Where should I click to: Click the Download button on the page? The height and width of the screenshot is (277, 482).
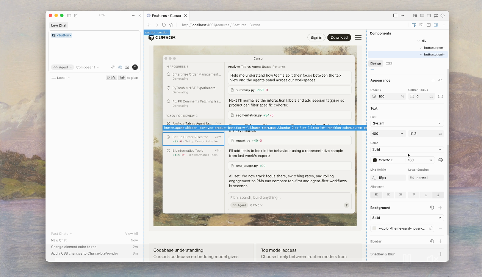click(339, 38)
